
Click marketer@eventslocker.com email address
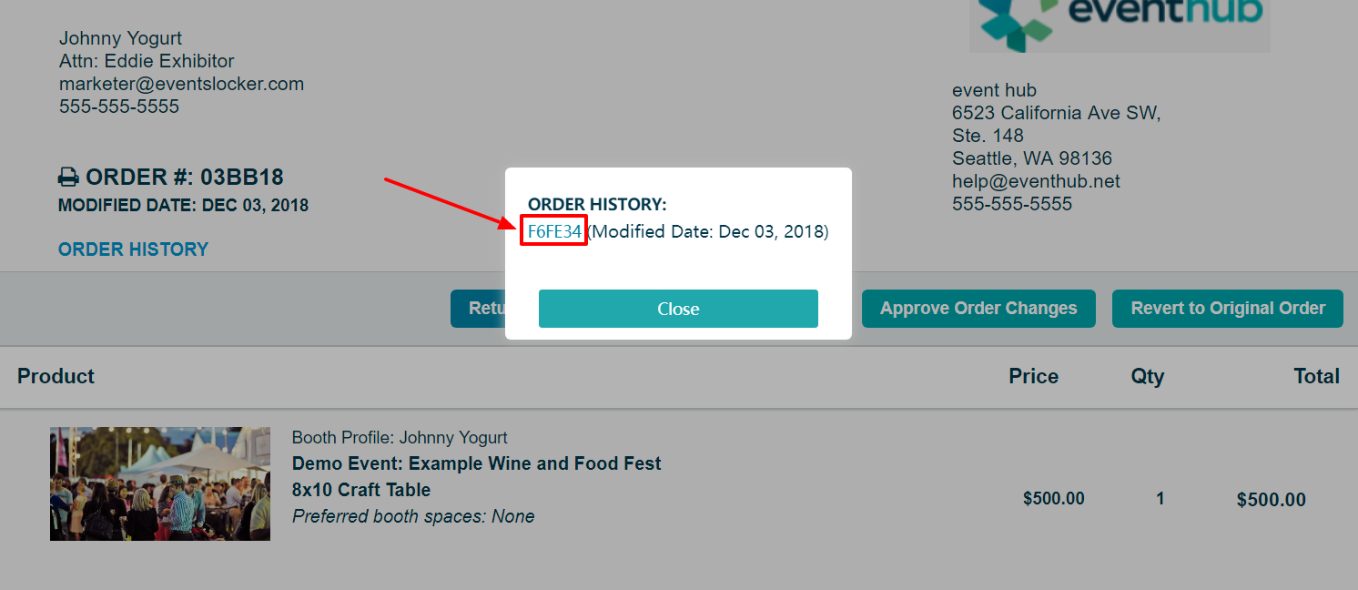point(181,84)
